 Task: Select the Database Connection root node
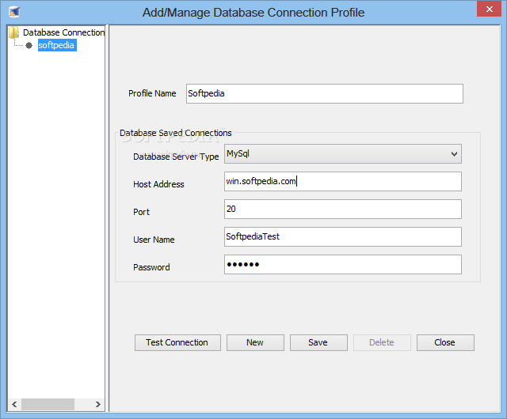(x=63, y=32)
